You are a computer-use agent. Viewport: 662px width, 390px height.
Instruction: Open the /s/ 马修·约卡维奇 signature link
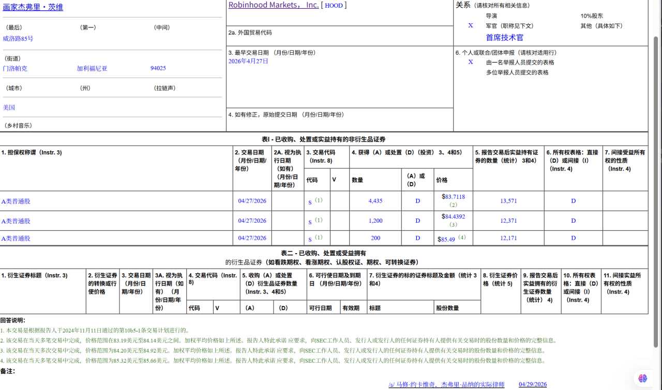click(446, 384)
